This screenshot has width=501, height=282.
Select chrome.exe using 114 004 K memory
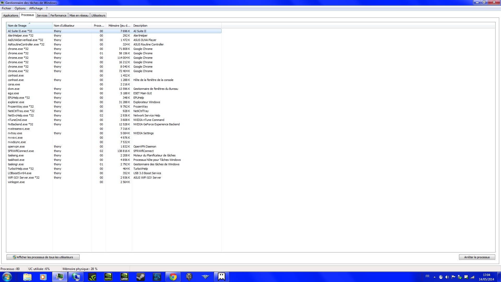click(114, 58)
